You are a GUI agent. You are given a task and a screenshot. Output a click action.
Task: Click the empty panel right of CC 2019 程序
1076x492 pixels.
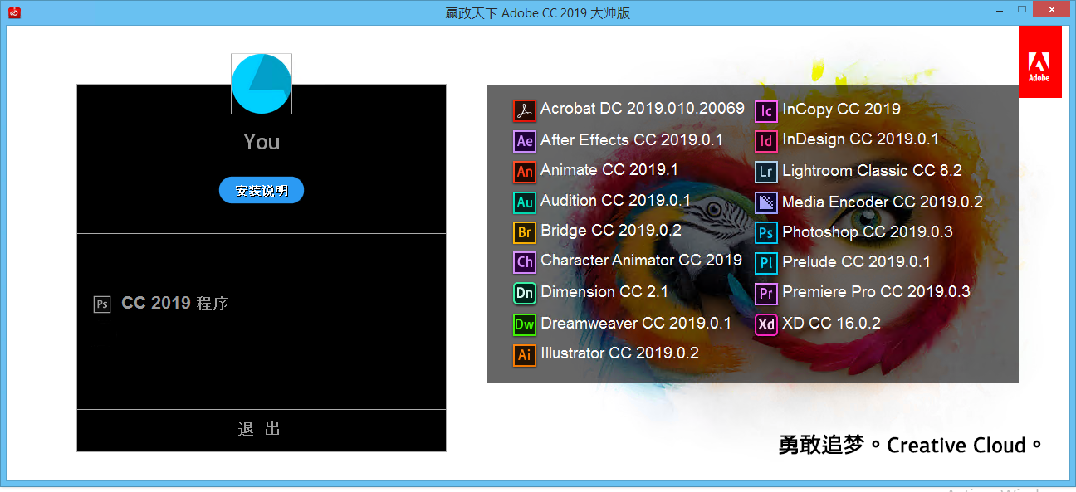pyautogui.click(x=354, y=322)
